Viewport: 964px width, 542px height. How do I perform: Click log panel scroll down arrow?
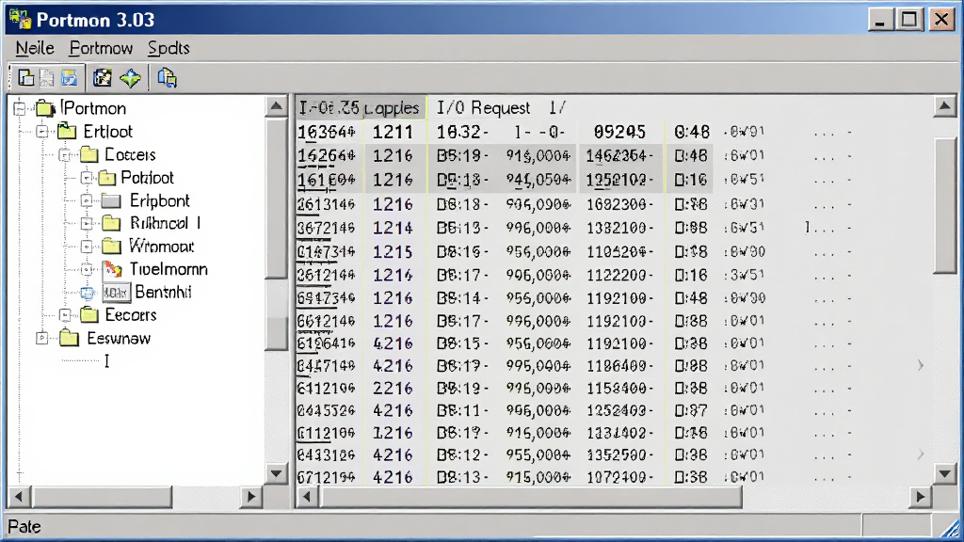coord(945,474)
